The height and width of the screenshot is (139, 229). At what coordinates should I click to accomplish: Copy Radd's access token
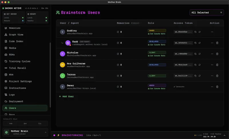pyautogui.click(x=195, y=43)
